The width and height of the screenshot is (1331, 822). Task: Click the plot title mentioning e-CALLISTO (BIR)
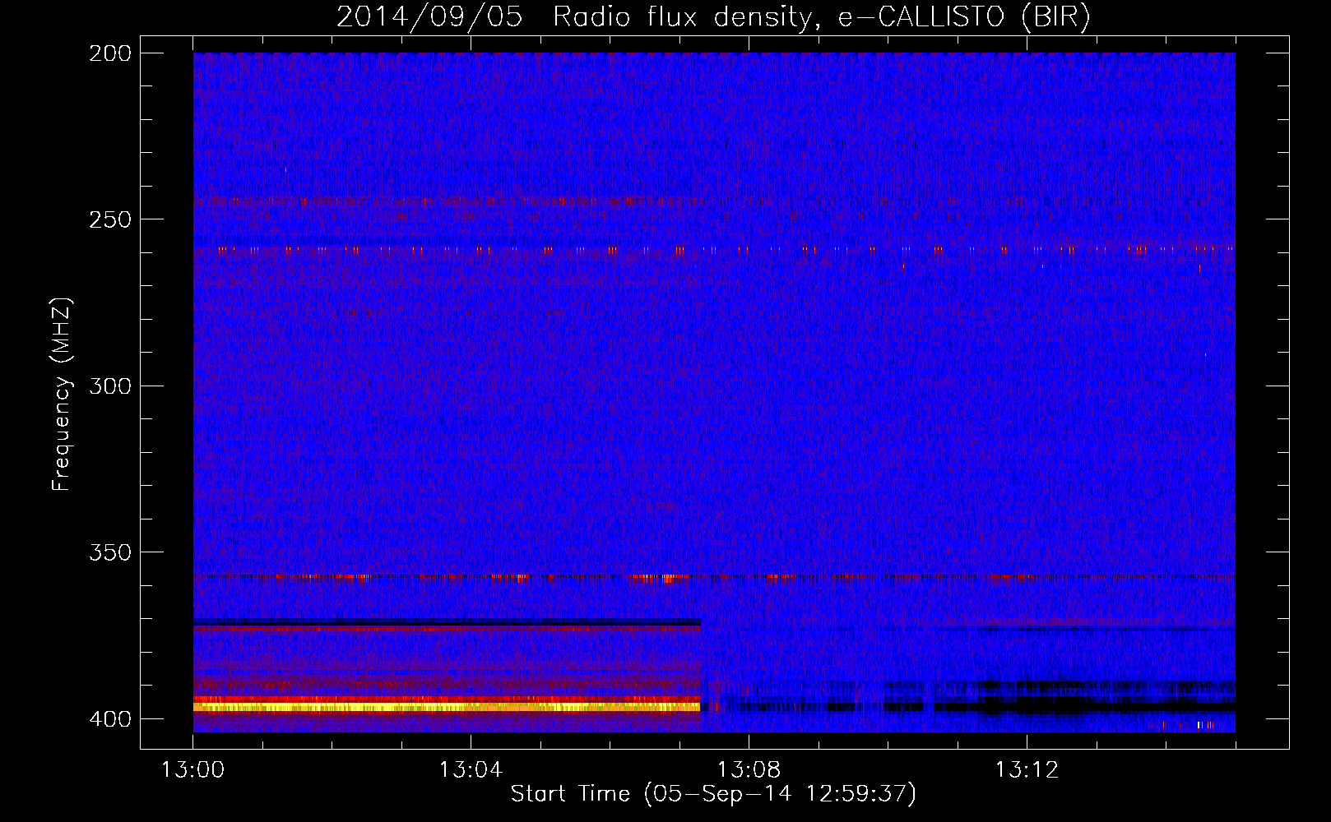click(x=713, y=16)
